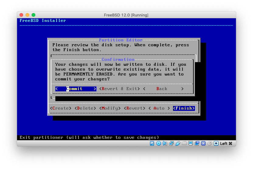Click the recording status icon
The width and height of the screenshot is (253, 169).
197,143
